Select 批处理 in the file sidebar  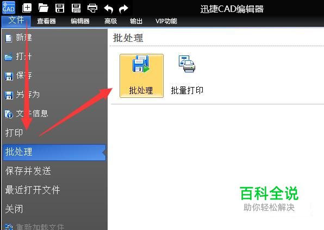pos(54,152)
